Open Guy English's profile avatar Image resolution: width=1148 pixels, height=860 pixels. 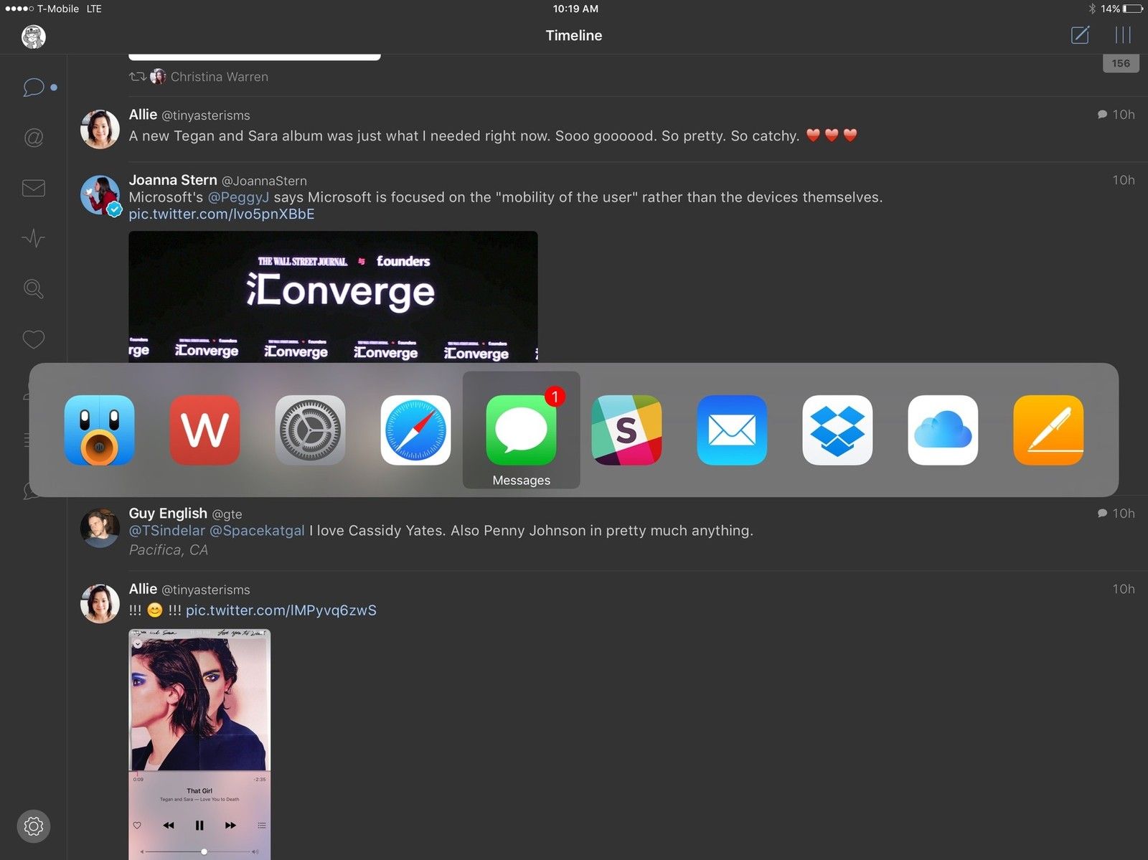tap(100, 529)
